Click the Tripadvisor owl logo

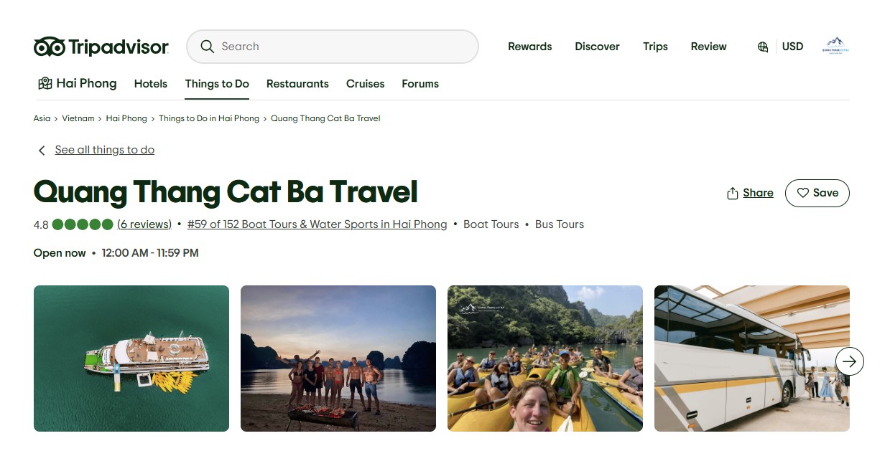pyautogui.click(x=47, y=46)
